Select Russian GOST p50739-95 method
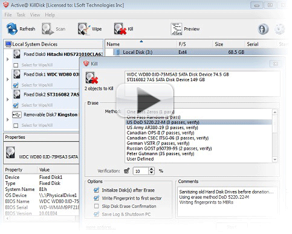 (x=169, y=149)
